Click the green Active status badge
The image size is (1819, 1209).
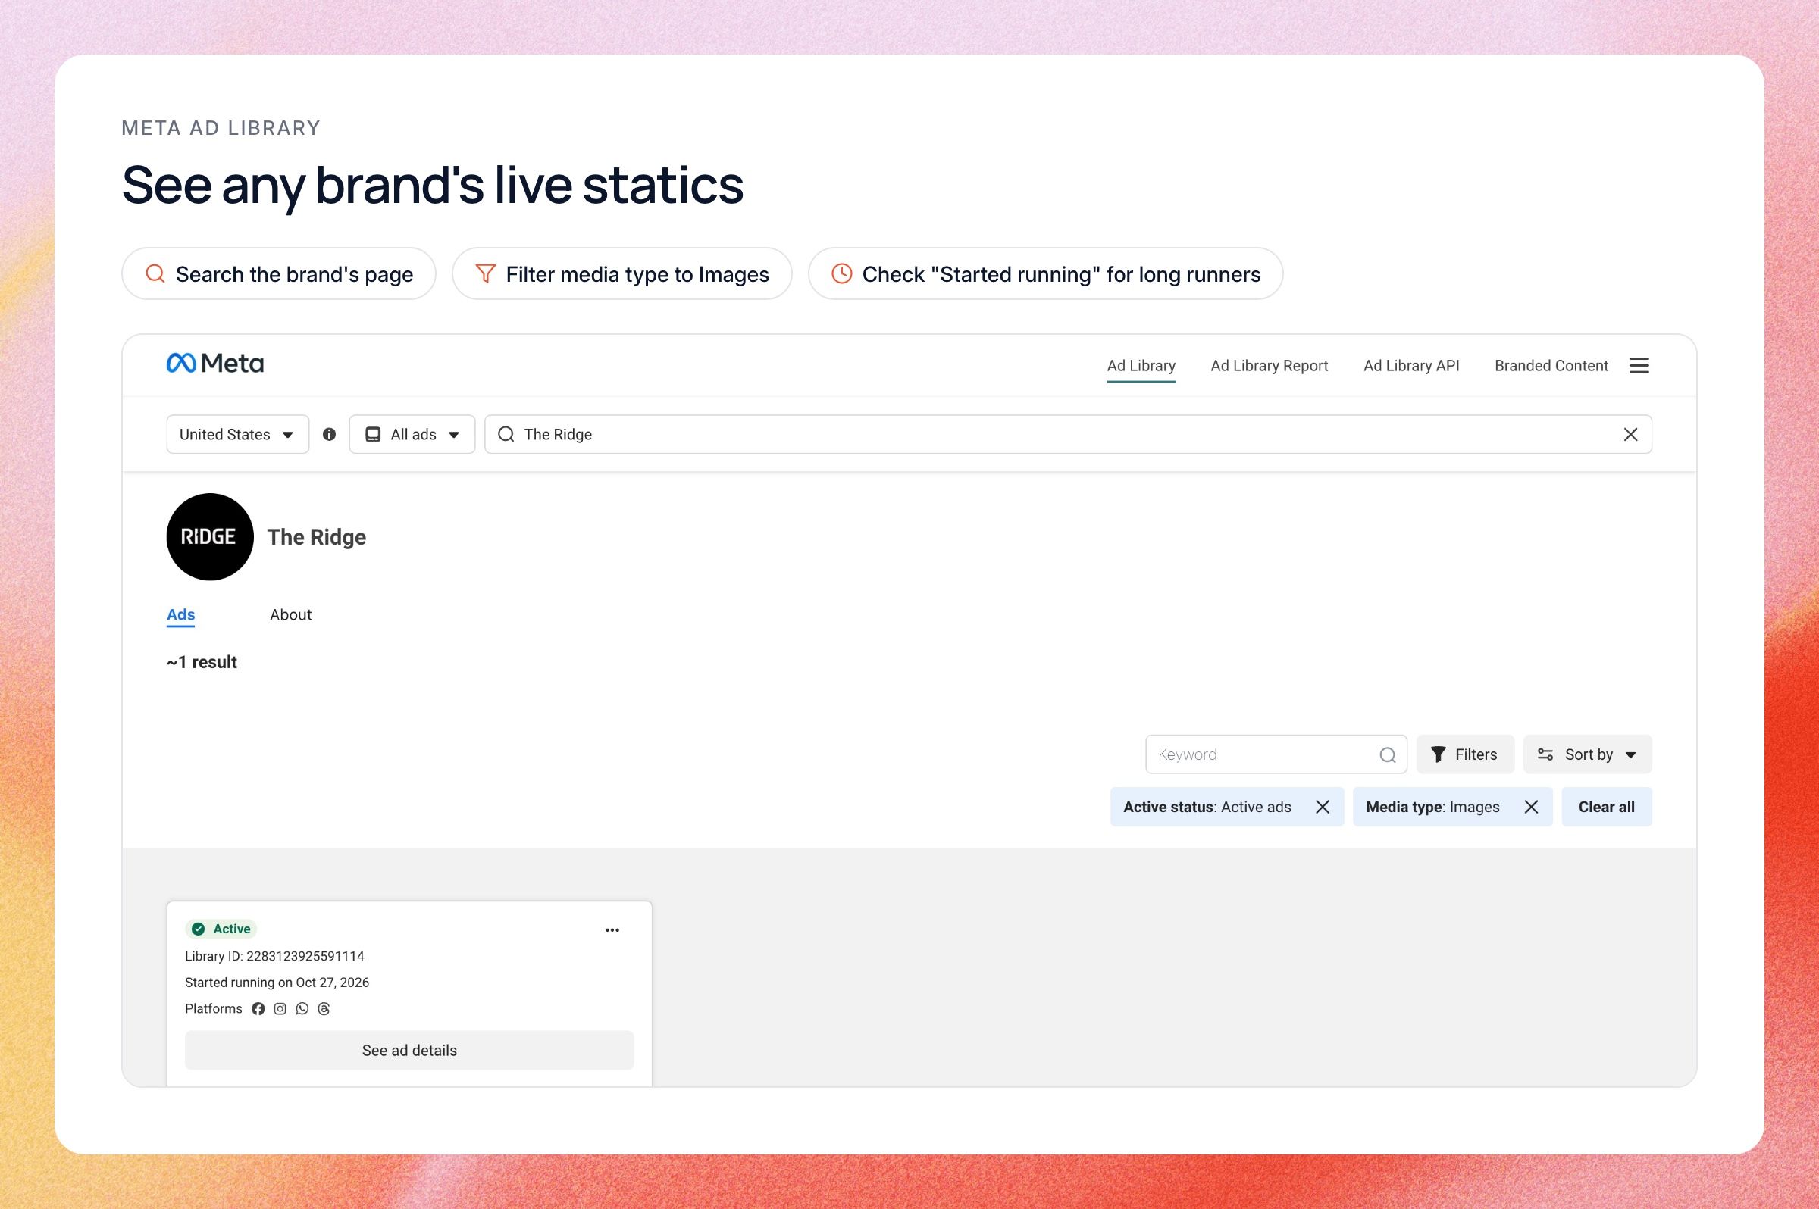click(221, 929)
